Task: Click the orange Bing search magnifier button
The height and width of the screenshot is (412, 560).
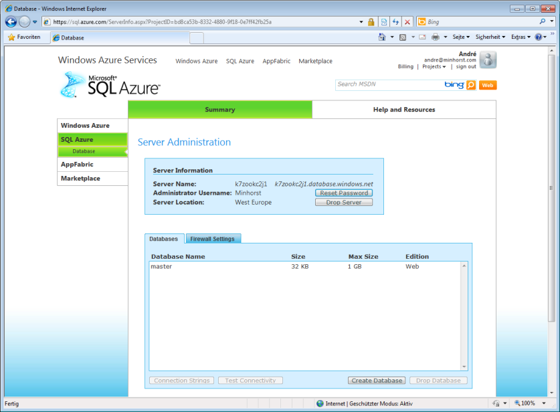Action: point(471,85)
